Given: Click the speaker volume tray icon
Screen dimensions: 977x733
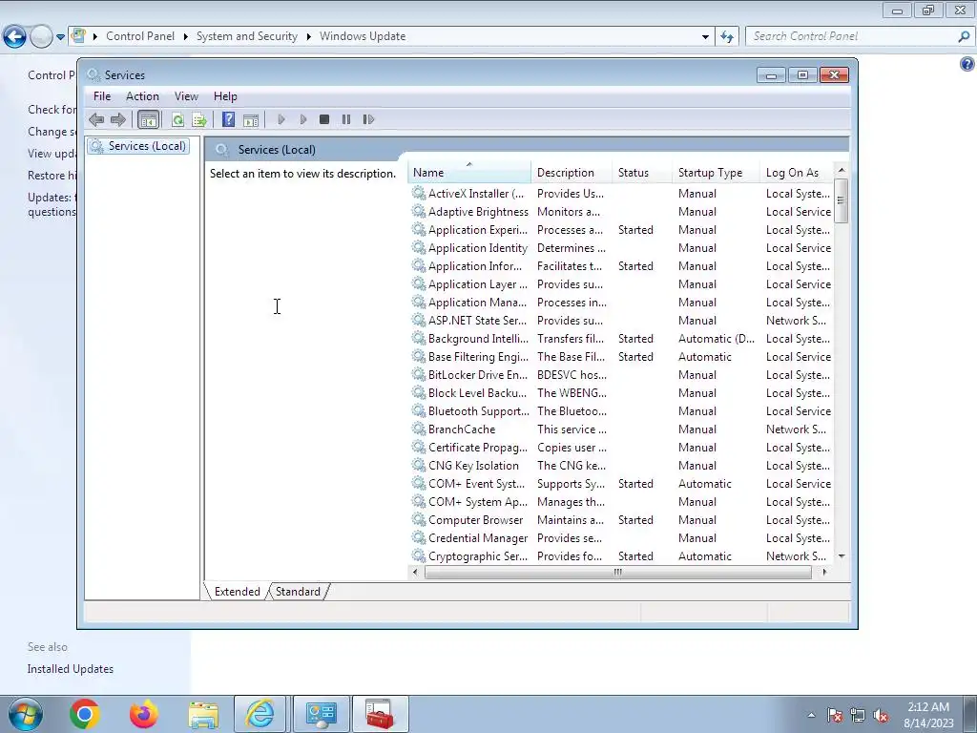Looking at the screenshot, I should pos(881,716).
